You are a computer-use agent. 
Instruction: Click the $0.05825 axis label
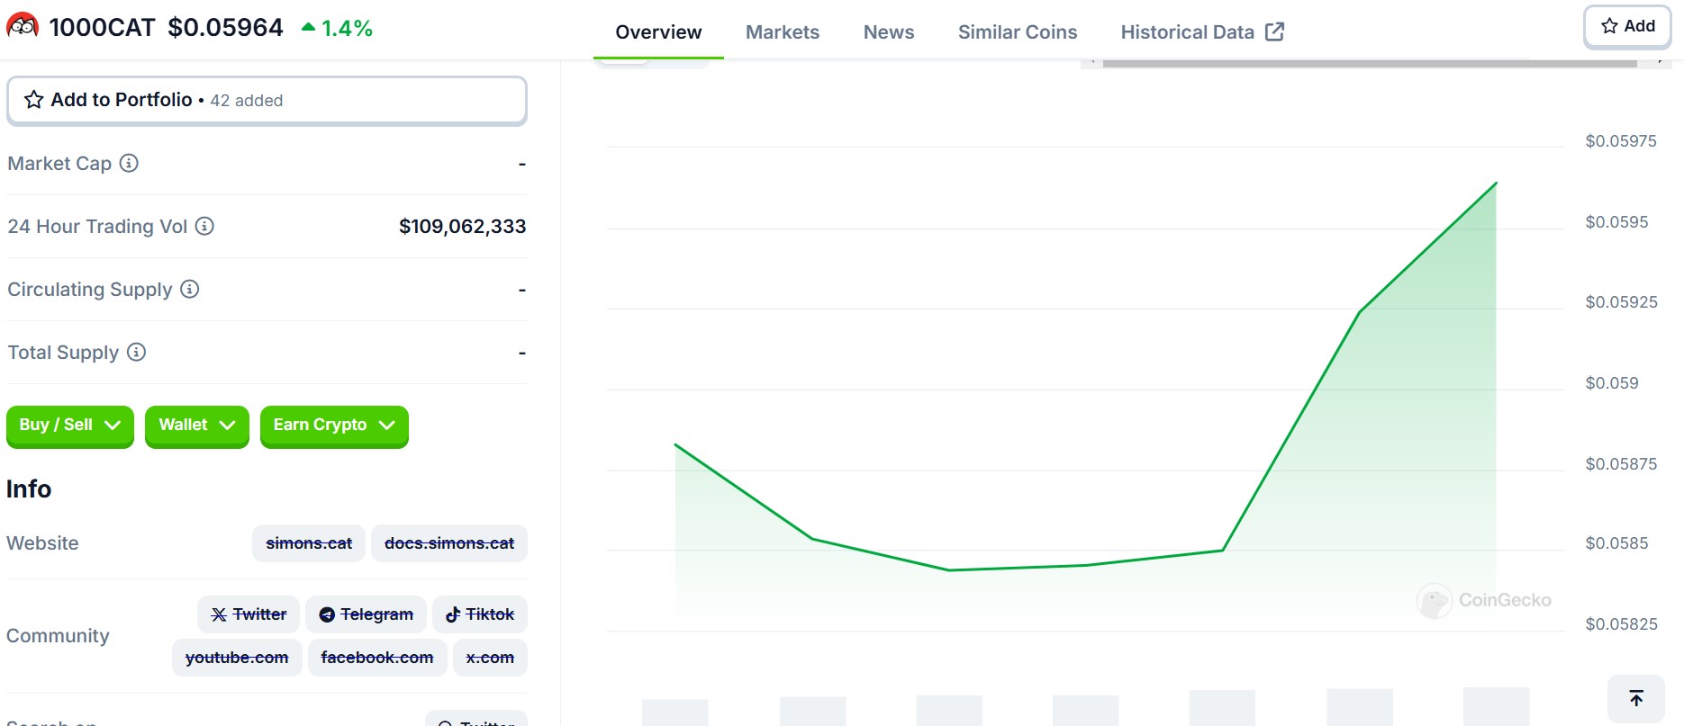coord(1621,624)
